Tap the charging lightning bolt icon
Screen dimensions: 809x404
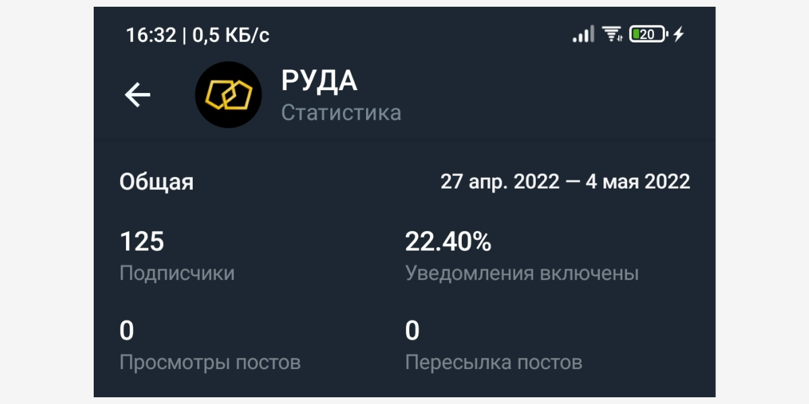tap(678, 34)
